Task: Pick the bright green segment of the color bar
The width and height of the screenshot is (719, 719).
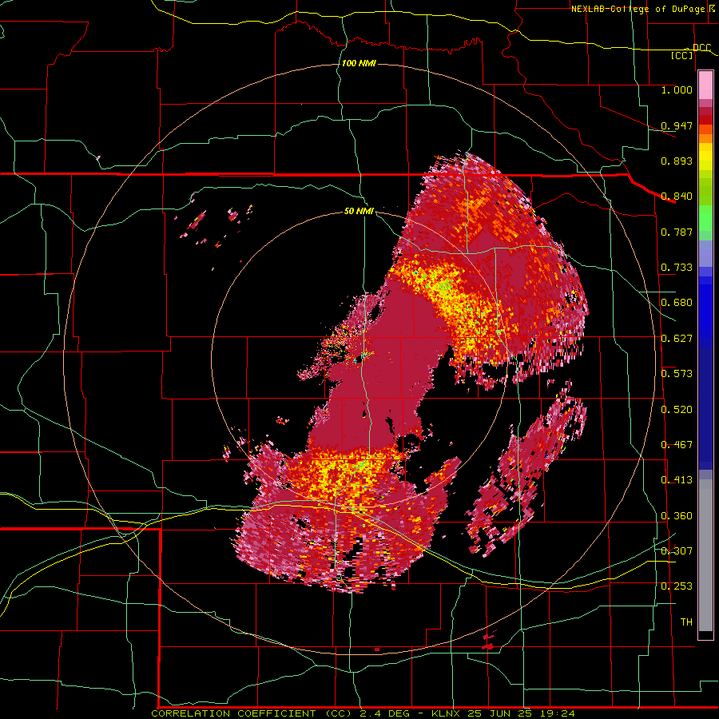Action: [x=705, y=218]
